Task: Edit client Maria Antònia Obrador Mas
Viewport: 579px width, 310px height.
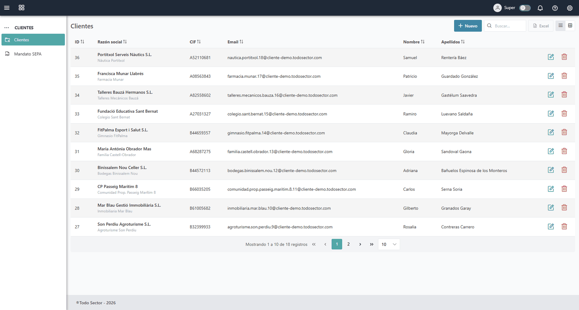Action: click(551, 151)
